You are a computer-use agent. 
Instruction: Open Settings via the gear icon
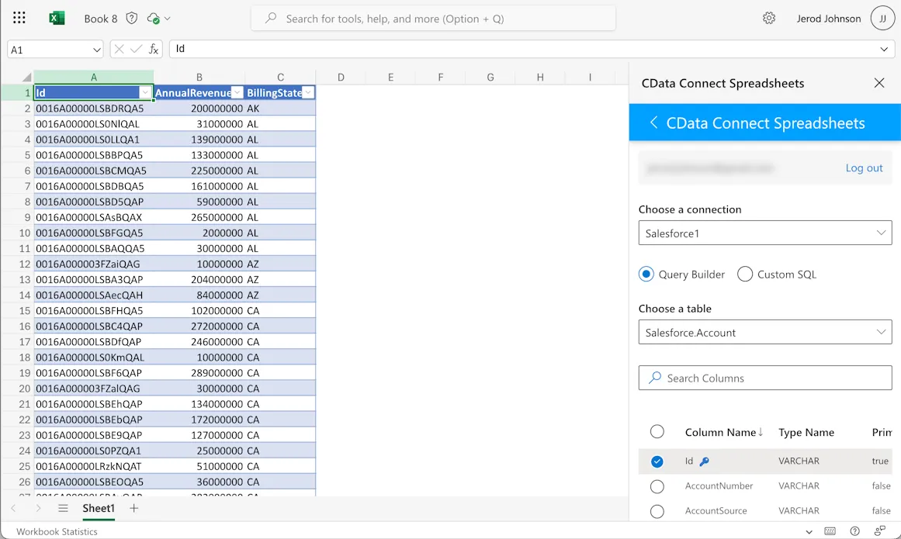[x=769, y=17]
